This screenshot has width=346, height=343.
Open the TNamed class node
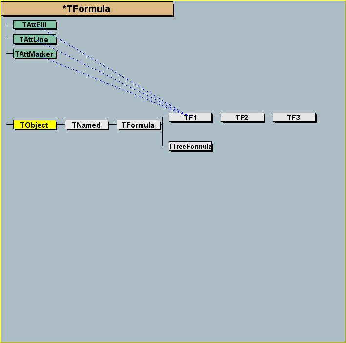click(x=86, y=125)
